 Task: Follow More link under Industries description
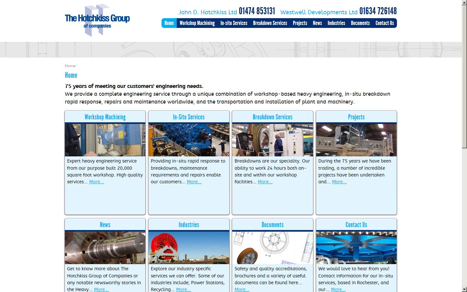(184, 289)
